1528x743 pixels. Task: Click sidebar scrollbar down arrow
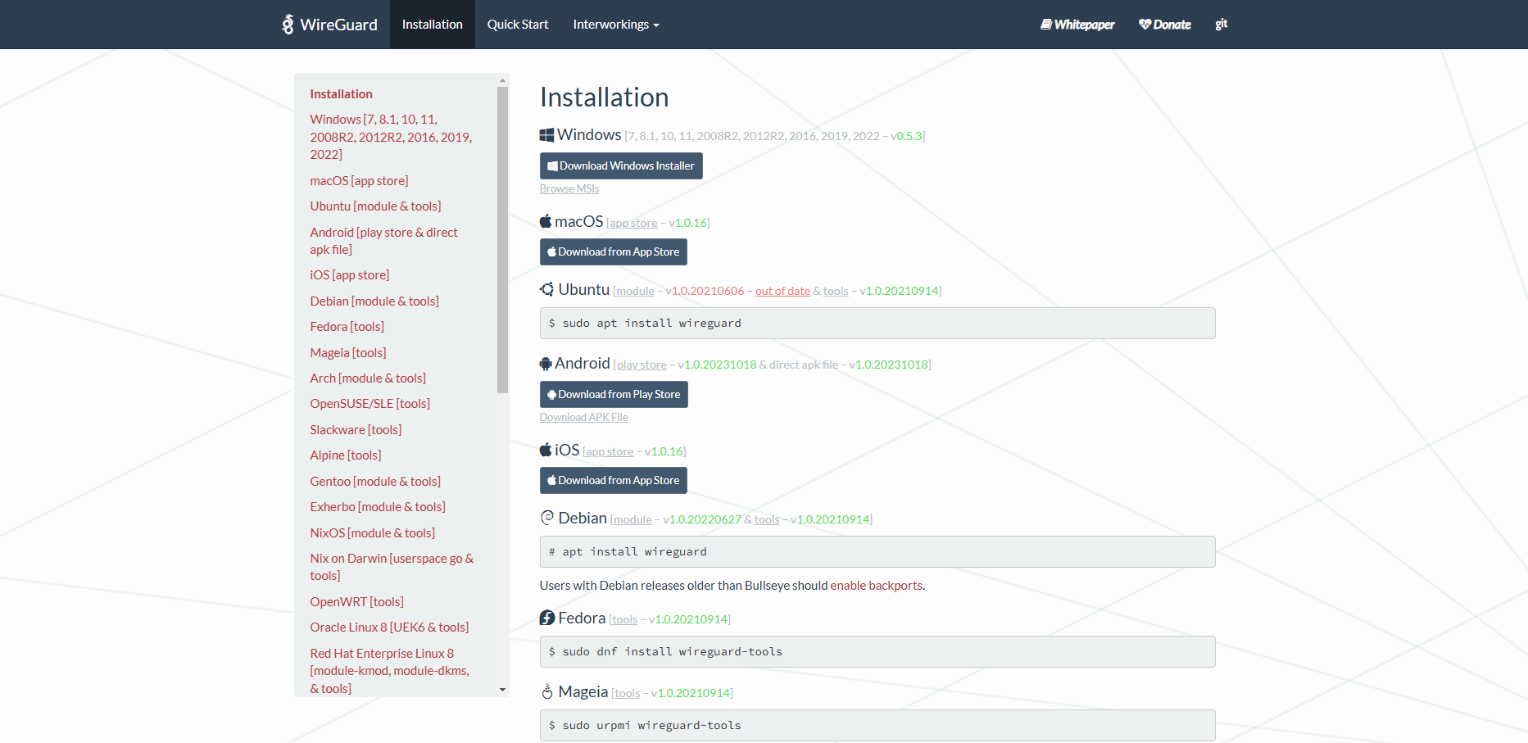pos(503,690)
